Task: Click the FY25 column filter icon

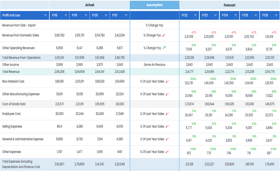Action: point(256,16)
